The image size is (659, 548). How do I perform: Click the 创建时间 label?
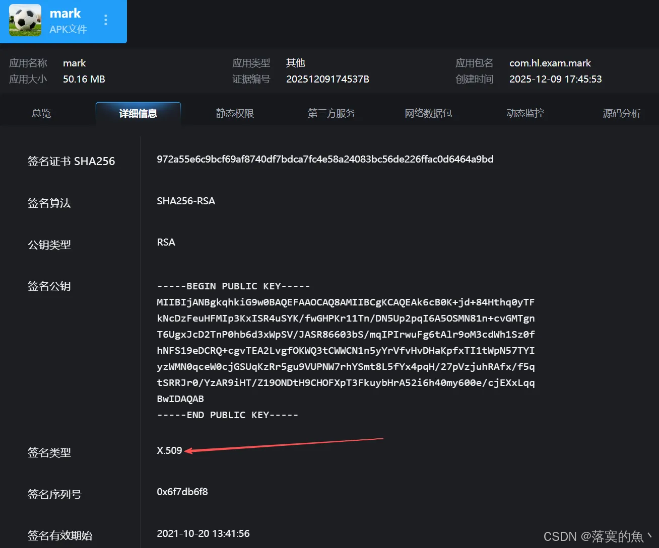(474, 79)
